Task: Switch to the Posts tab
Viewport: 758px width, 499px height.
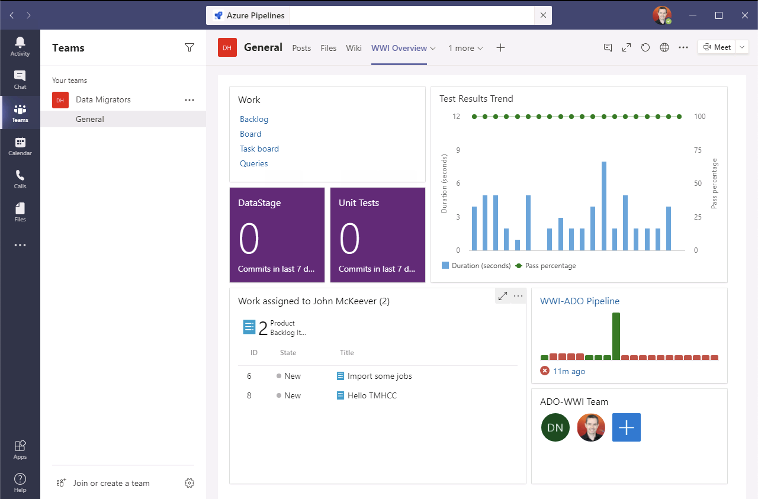Action: [301, 49]
